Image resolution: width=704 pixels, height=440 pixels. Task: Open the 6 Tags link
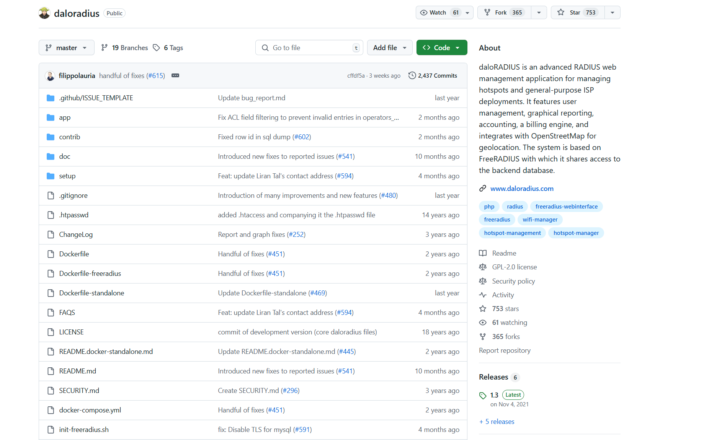click(x=168, y=48)
